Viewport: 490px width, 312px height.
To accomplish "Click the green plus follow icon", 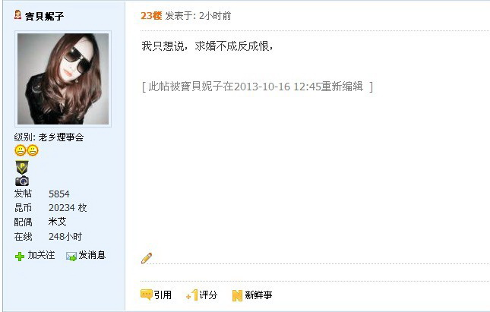I will click(x=20, y=257).
